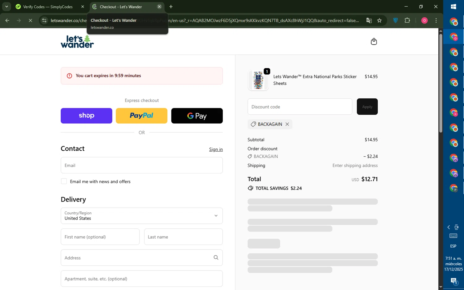The width and height of the screenshot is (464, 290).
Task: Pay with PayPal express checkout
Action: (x=141, y=116)
